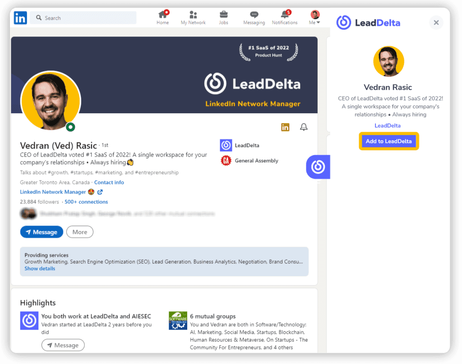Click the blue Message button
462x364 pixels.
[x=42, y=232]
